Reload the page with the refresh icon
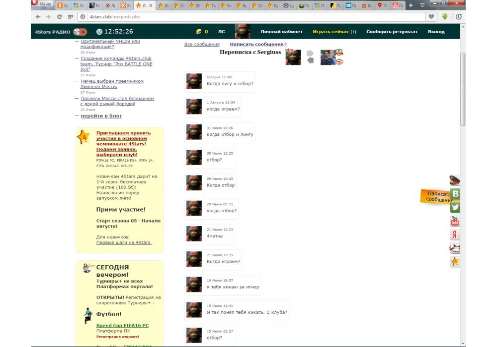This screenshot has height=347, width=497. [60, 16]
